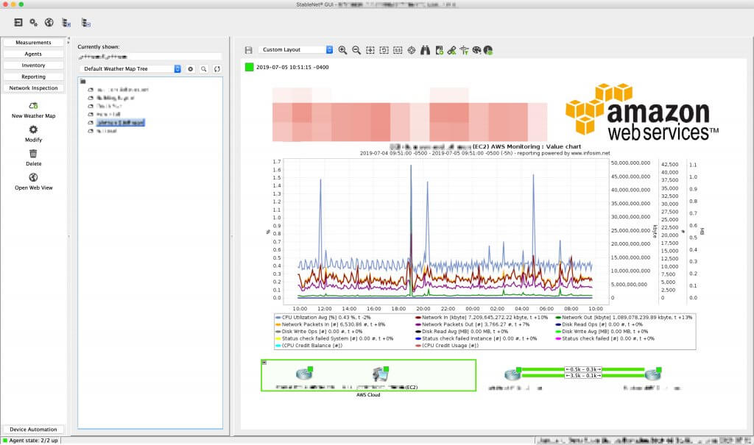Image resolution: width=754 pixels, height=445 pixels.
Task: Click the Delete trash icon
Action: [32, 154]
